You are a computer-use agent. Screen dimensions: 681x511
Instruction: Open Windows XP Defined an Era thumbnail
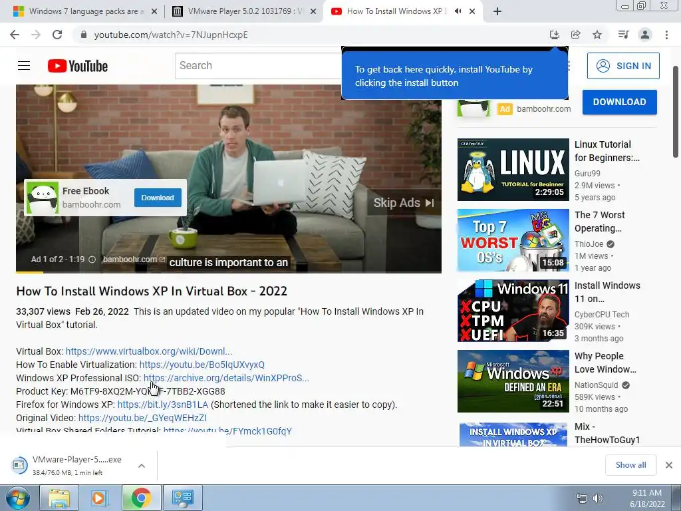[x=513, y=381]
